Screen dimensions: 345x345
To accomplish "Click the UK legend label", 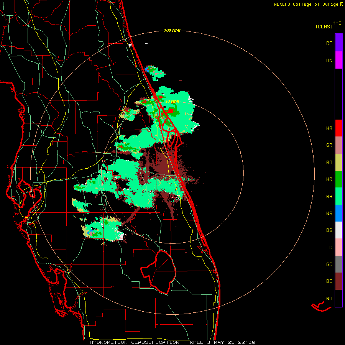I will click(329, 60).
